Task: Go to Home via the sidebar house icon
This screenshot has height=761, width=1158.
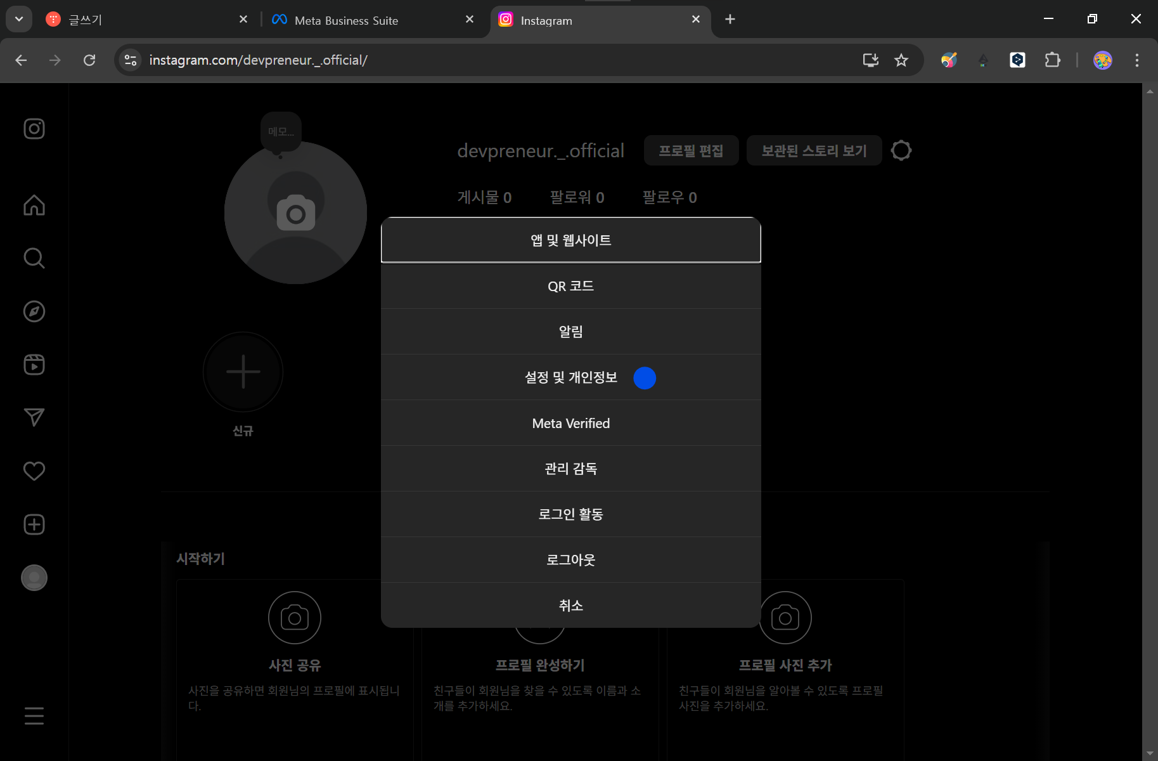Action: point(34,205)
